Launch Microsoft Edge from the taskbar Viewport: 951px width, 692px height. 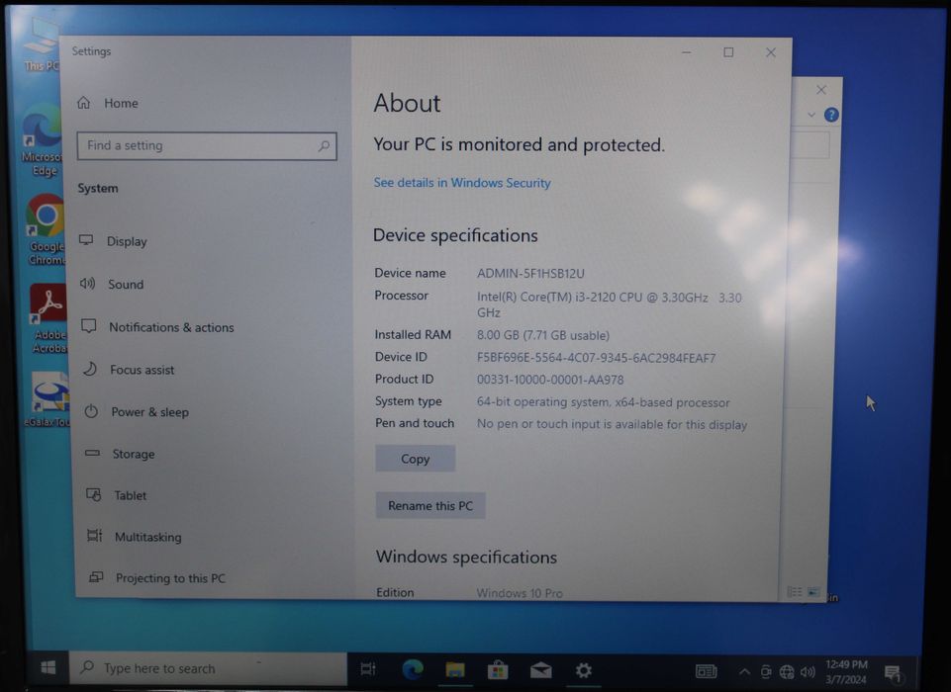tap(413, 669)
